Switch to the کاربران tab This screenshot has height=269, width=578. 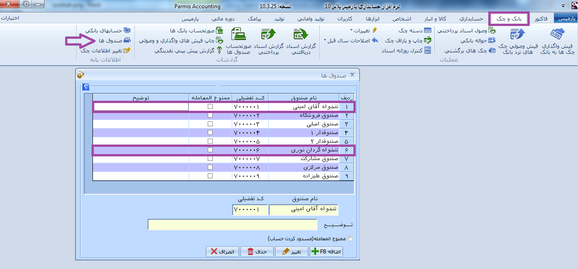tap(345, 19)
